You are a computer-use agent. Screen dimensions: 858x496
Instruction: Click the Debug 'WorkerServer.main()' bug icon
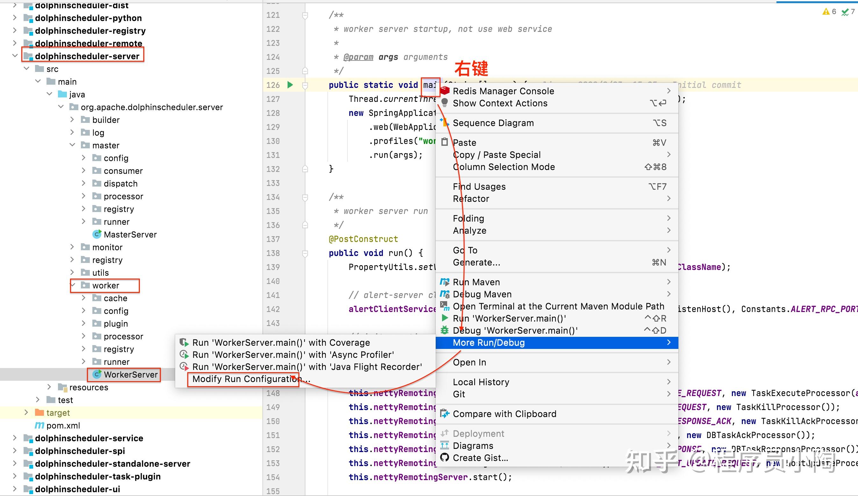pos(445,330)
